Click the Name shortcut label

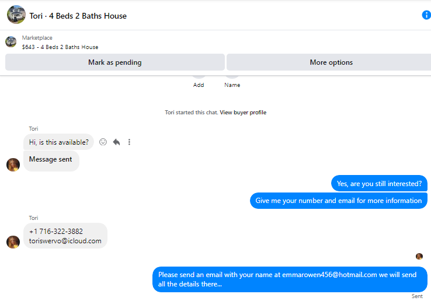[232, 85]
